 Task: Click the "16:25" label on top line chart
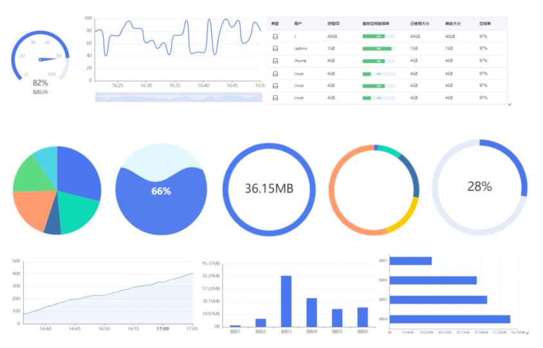click(x=117, y=86)
